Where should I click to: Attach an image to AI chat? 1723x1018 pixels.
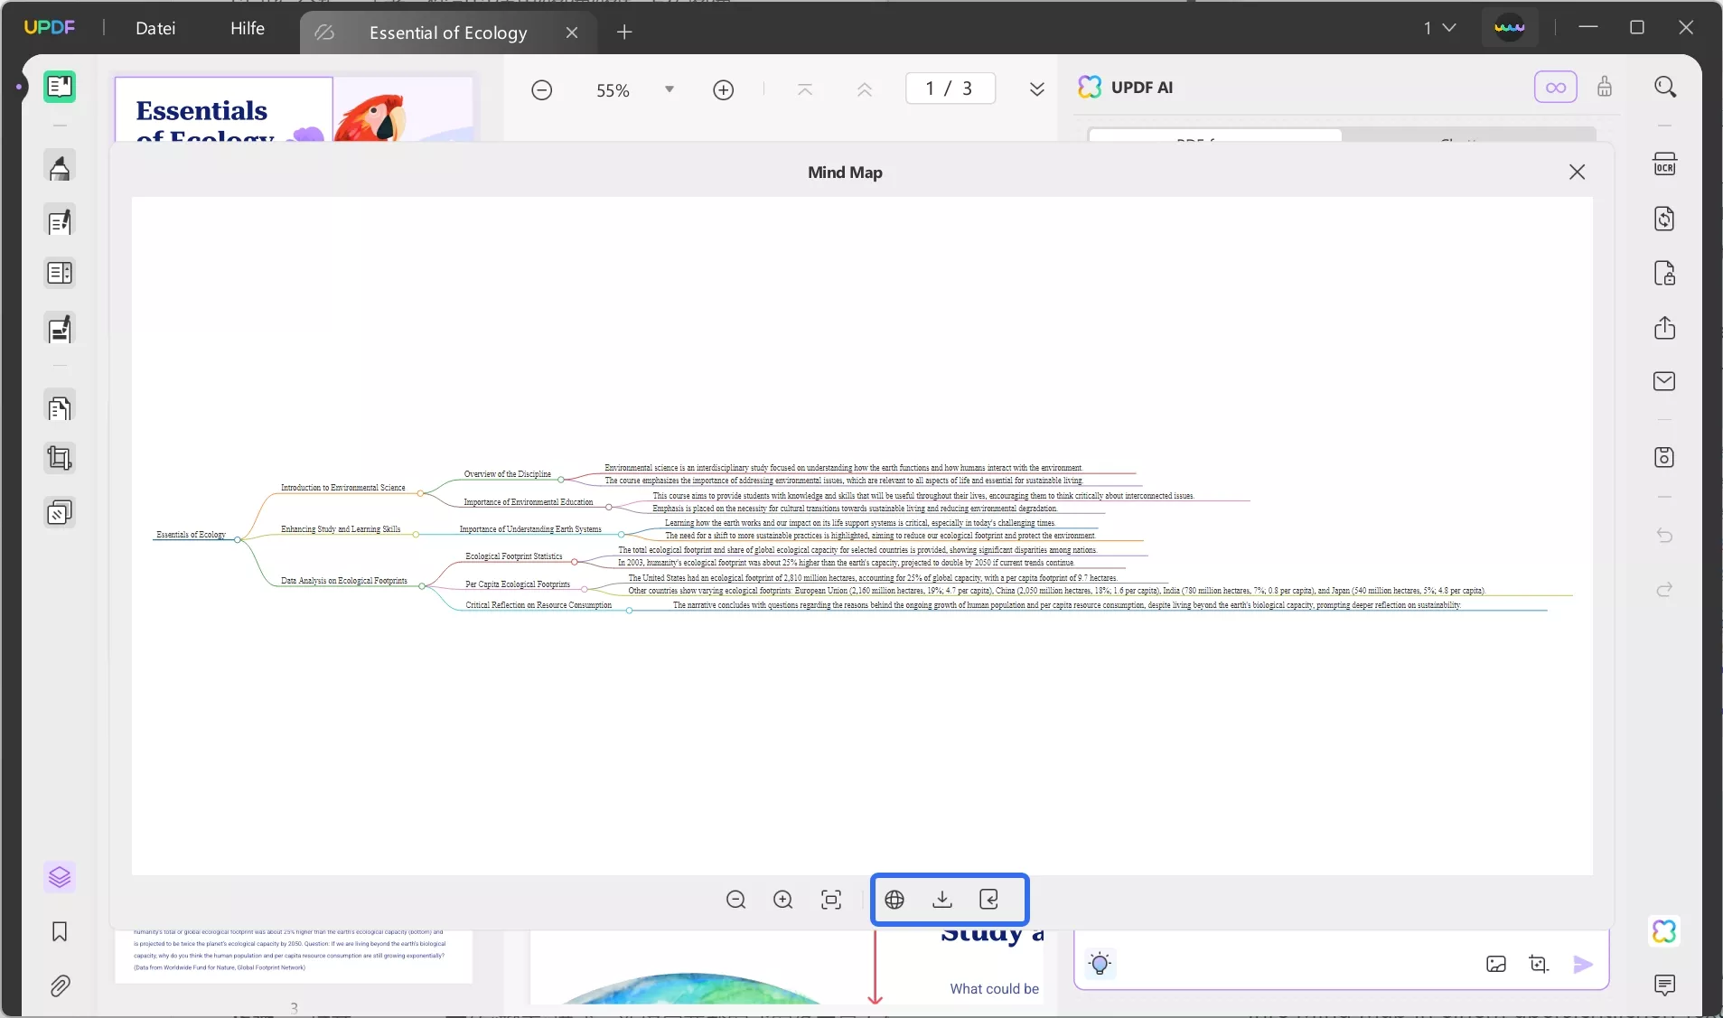click(x=1496, y=964)
